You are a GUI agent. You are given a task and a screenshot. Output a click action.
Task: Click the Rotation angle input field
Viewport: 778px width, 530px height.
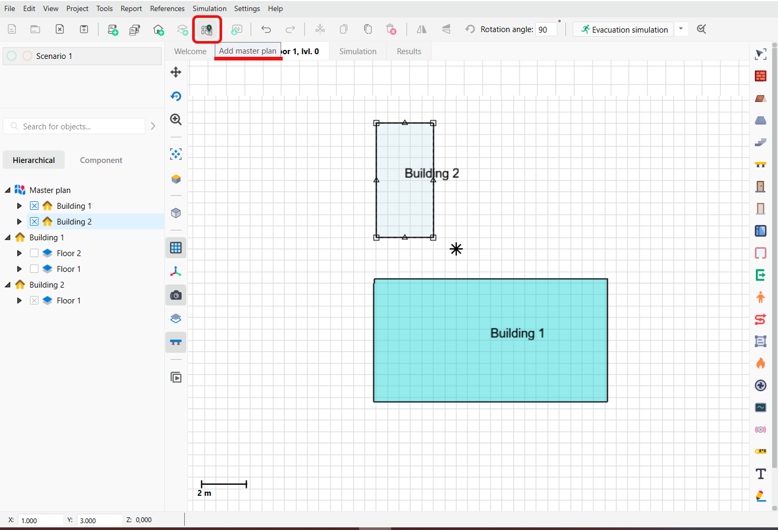pos(546,29)
